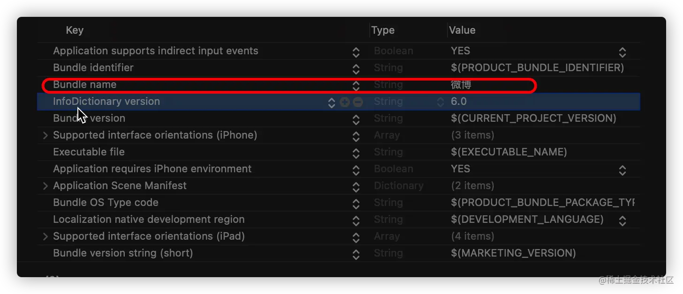
Task: Expand Supported interface orientations (iPad) array
Action: click(x=46, y=236)
